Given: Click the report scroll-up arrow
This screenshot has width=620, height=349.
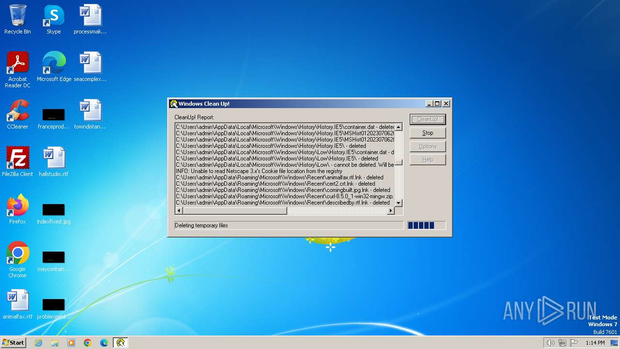Looking at the screenshot, I should 399,127.
